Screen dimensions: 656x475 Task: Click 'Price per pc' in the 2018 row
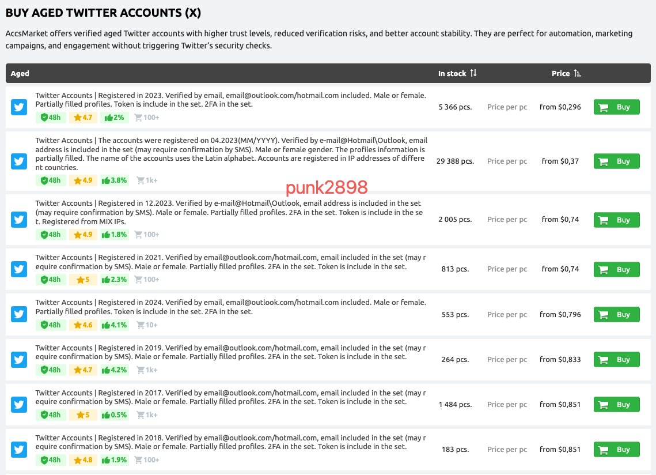pyautogui.click(x=507, y=450)
